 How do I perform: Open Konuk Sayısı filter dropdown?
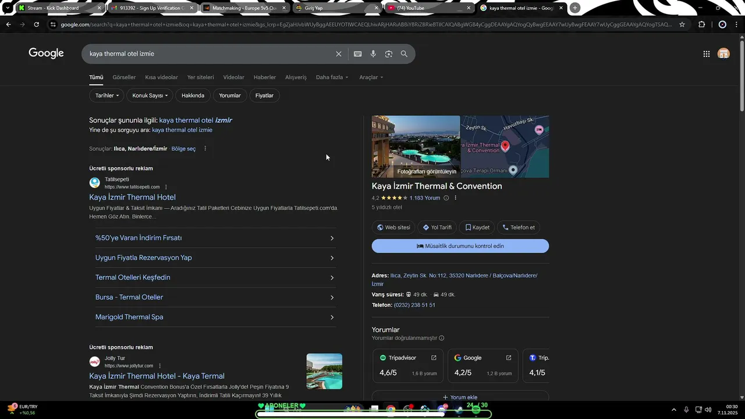[x=150, y=95]
